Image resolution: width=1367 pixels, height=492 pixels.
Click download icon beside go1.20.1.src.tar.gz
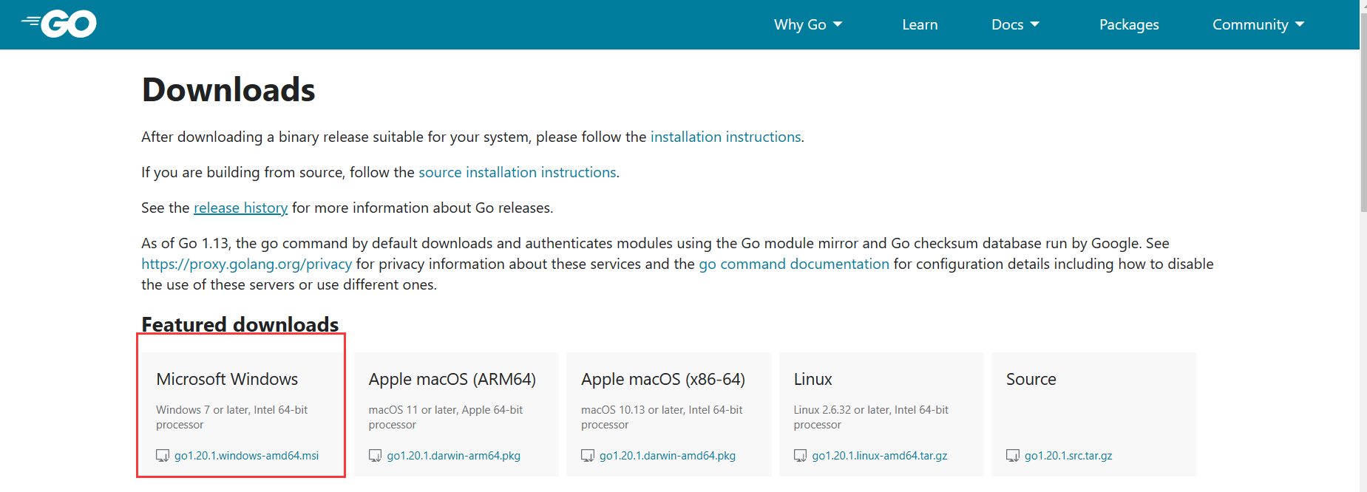pos(1013,456)
